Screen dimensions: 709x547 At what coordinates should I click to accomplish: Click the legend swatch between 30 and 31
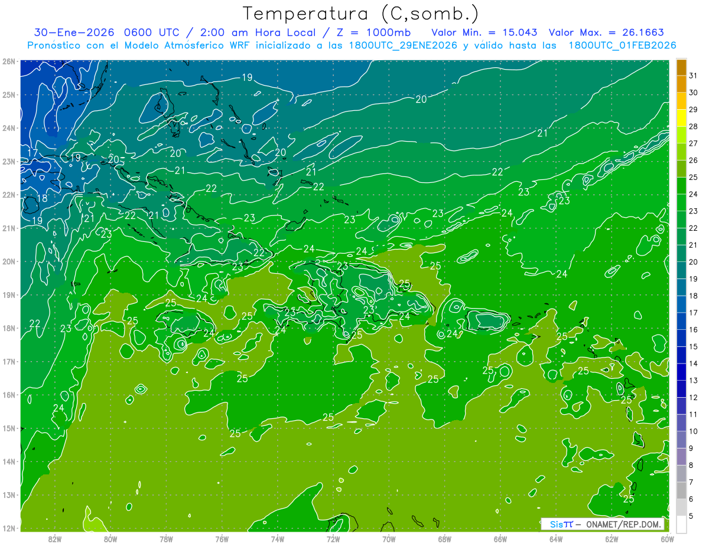click(681, 84)
